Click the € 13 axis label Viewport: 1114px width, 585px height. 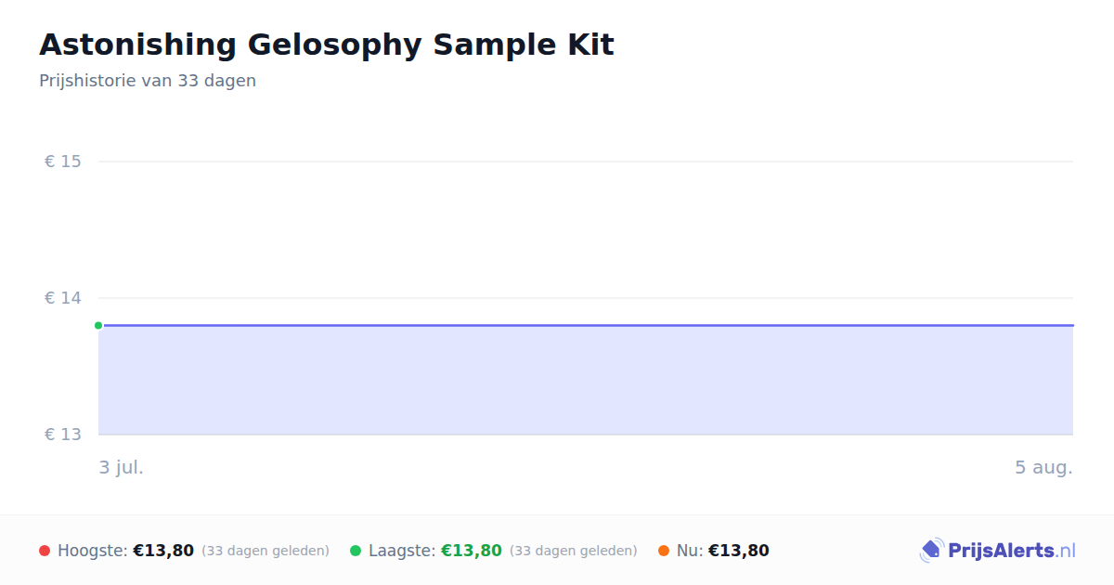tap(63, 435)
